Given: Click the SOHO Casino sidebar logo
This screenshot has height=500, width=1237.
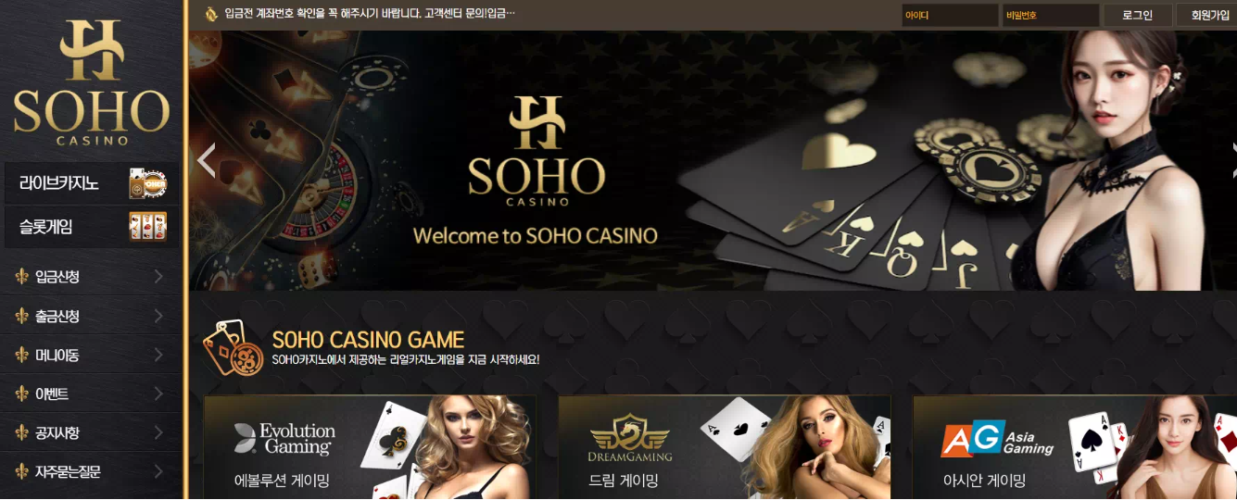Looking at the screenshot, I should coord(92,83).
